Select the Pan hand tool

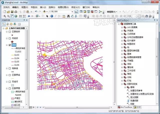pyautogui.click(x=12, y=16)
